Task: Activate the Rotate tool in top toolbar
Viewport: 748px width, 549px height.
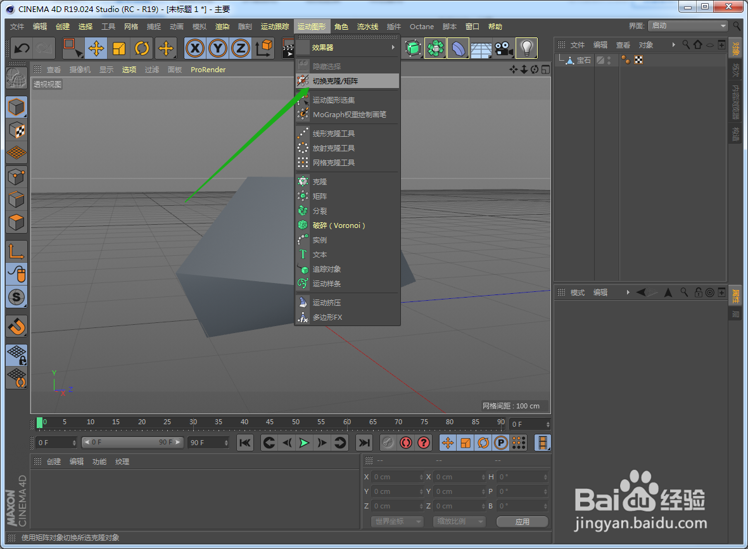Action: click(142, 48)
